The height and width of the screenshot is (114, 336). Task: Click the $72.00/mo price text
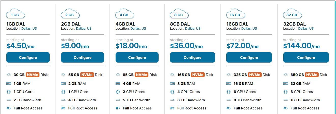click(x=242, y=46)
